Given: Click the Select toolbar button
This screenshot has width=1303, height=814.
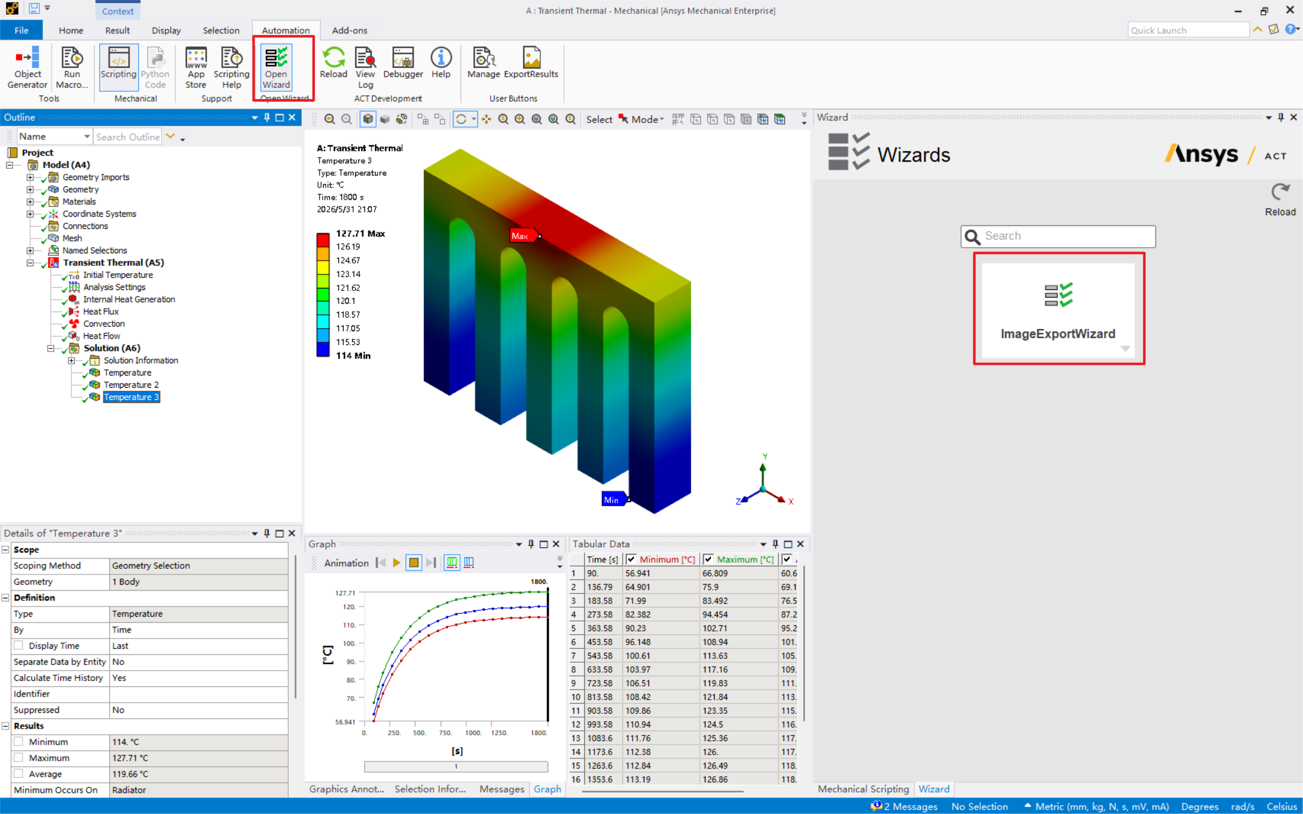Looking at the screenshot, I should (x=599, y=119).
